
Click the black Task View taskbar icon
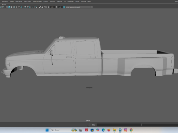(81, 130)
